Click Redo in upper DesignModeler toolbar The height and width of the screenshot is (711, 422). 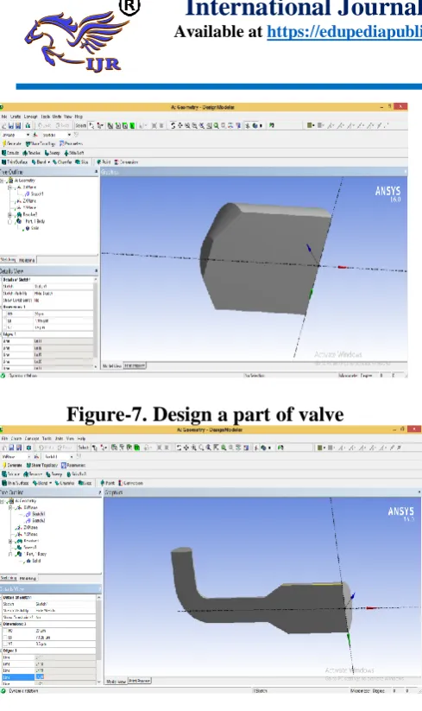62,125
